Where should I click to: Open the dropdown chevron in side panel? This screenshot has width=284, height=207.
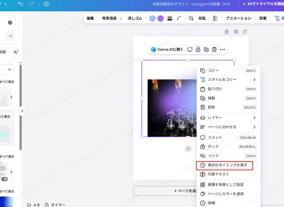(x=10, y=69)
